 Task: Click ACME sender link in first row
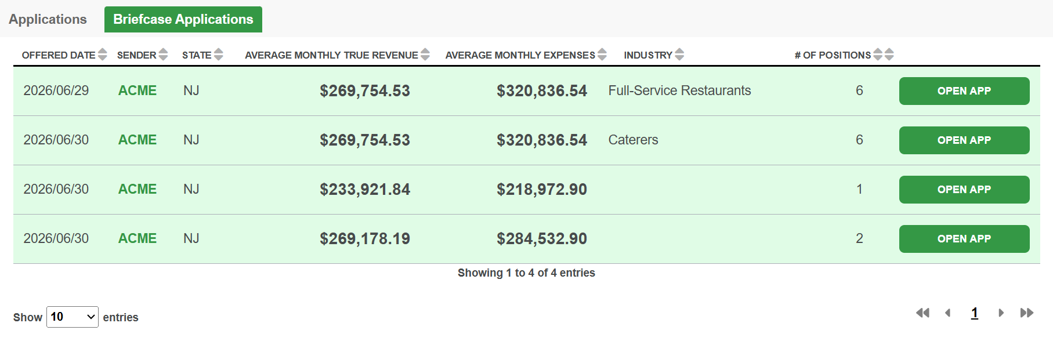pos(137,90)
